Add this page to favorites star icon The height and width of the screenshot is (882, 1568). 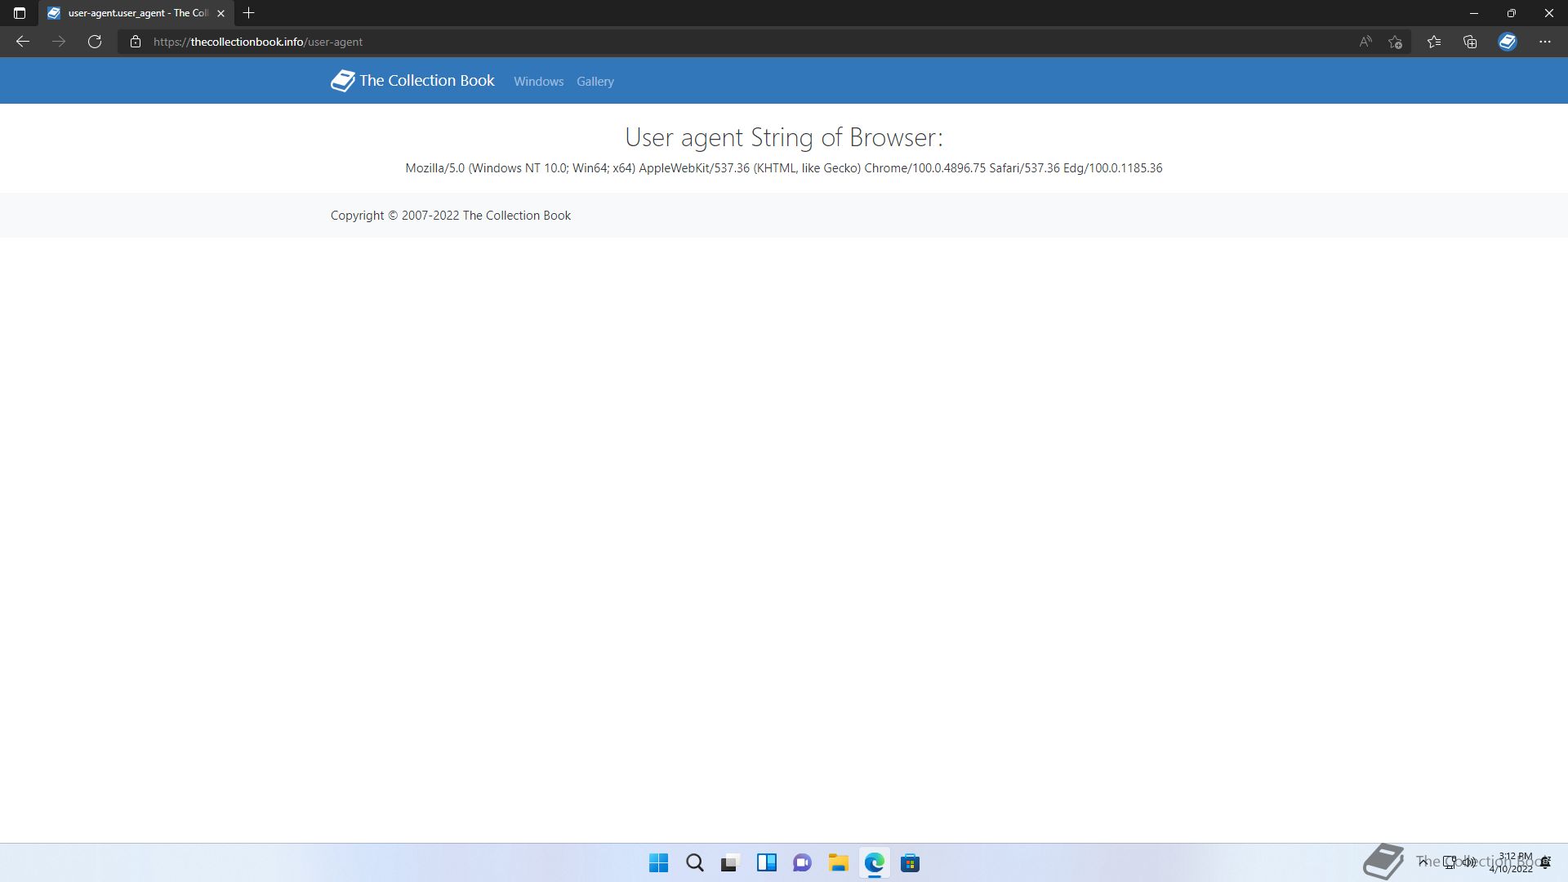(x=1395, y=42)
